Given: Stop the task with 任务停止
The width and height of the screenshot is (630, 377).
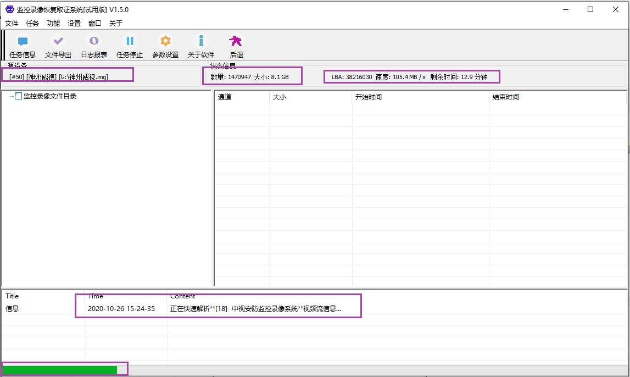Looking at the screenshot, I should point(130,41).
